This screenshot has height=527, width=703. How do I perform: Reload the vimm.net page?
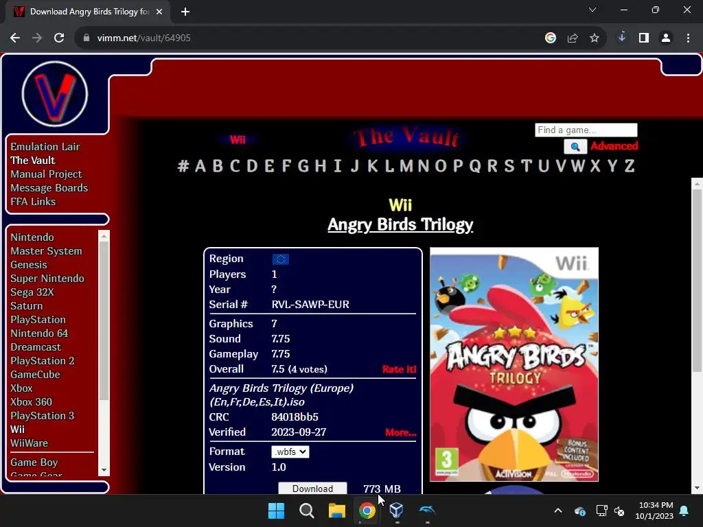click(x=59, y=38)
